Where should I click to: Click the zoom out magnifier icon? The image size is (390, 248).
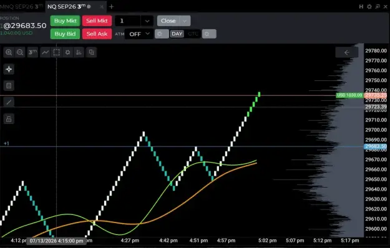click(x=20, y=52)
